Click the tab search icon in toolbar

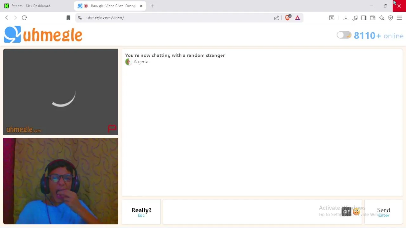(x=332, y=18)
